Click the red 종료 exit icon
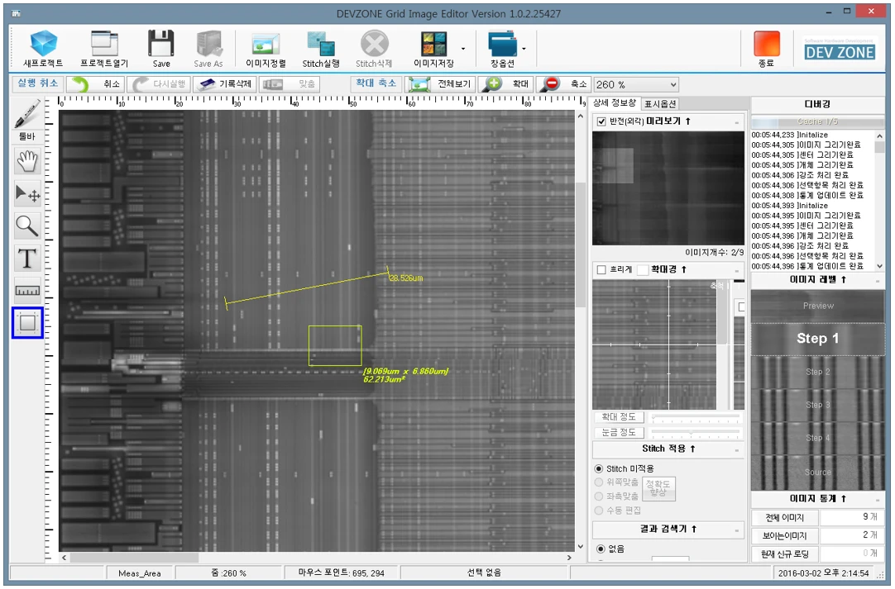The image size is (895, 589). tap(766, 49)
